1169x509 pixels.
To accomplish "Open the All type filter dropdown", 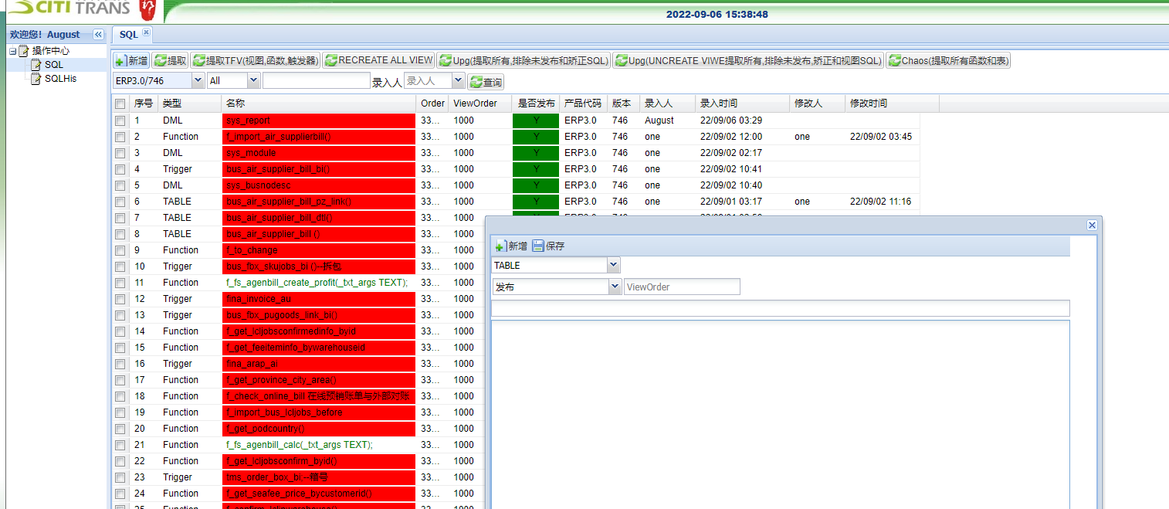I will [x=253, y=80].
